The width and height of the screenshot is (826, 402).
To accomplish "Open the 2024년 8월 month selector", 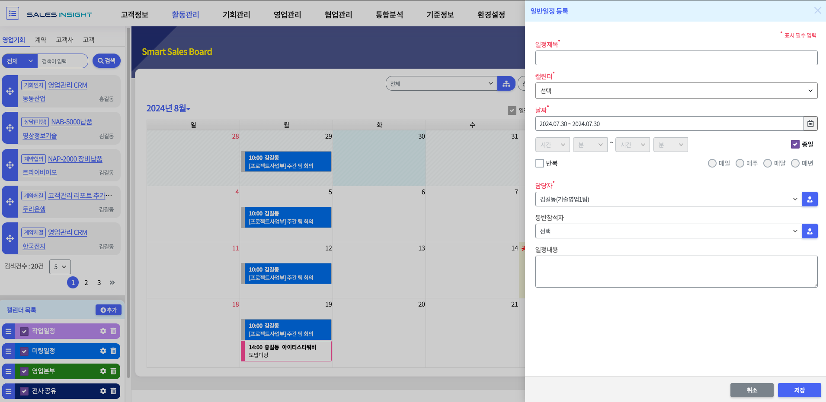I will pos(168,108).
